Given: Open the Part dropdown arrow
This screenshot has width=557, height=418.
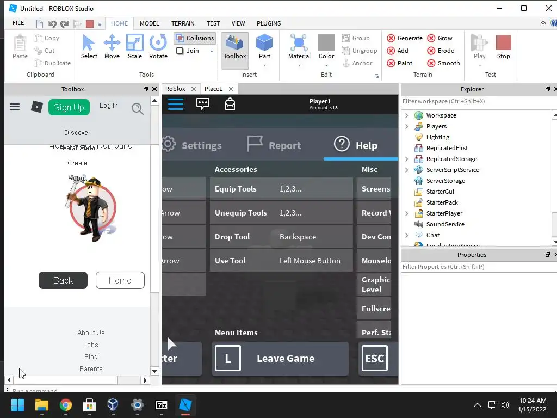Looking at the screenshot, I should 264,65.
